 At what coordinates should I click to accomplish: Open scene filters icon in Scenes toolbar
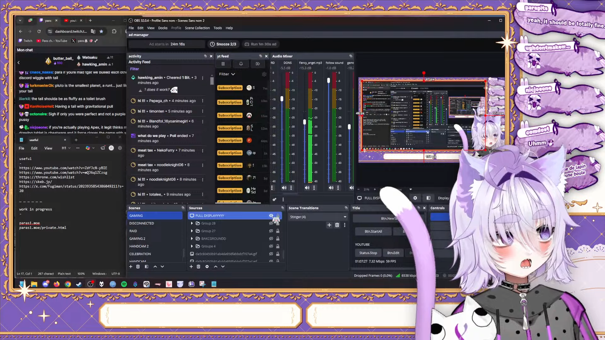click(x=146, y=267)
